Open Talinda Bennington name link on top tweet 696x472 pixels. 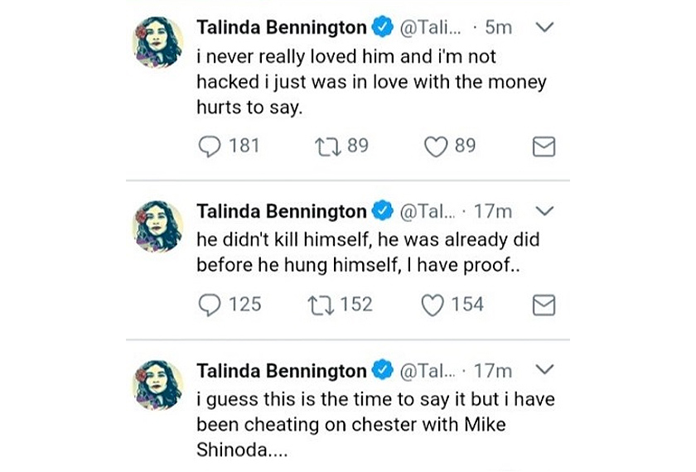[x=281, y=27]
